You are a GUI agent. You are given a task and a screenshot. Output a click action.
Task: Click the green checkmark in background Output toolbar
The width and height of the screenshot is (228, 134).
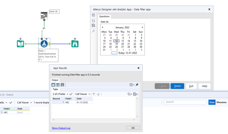coord(11,103)
